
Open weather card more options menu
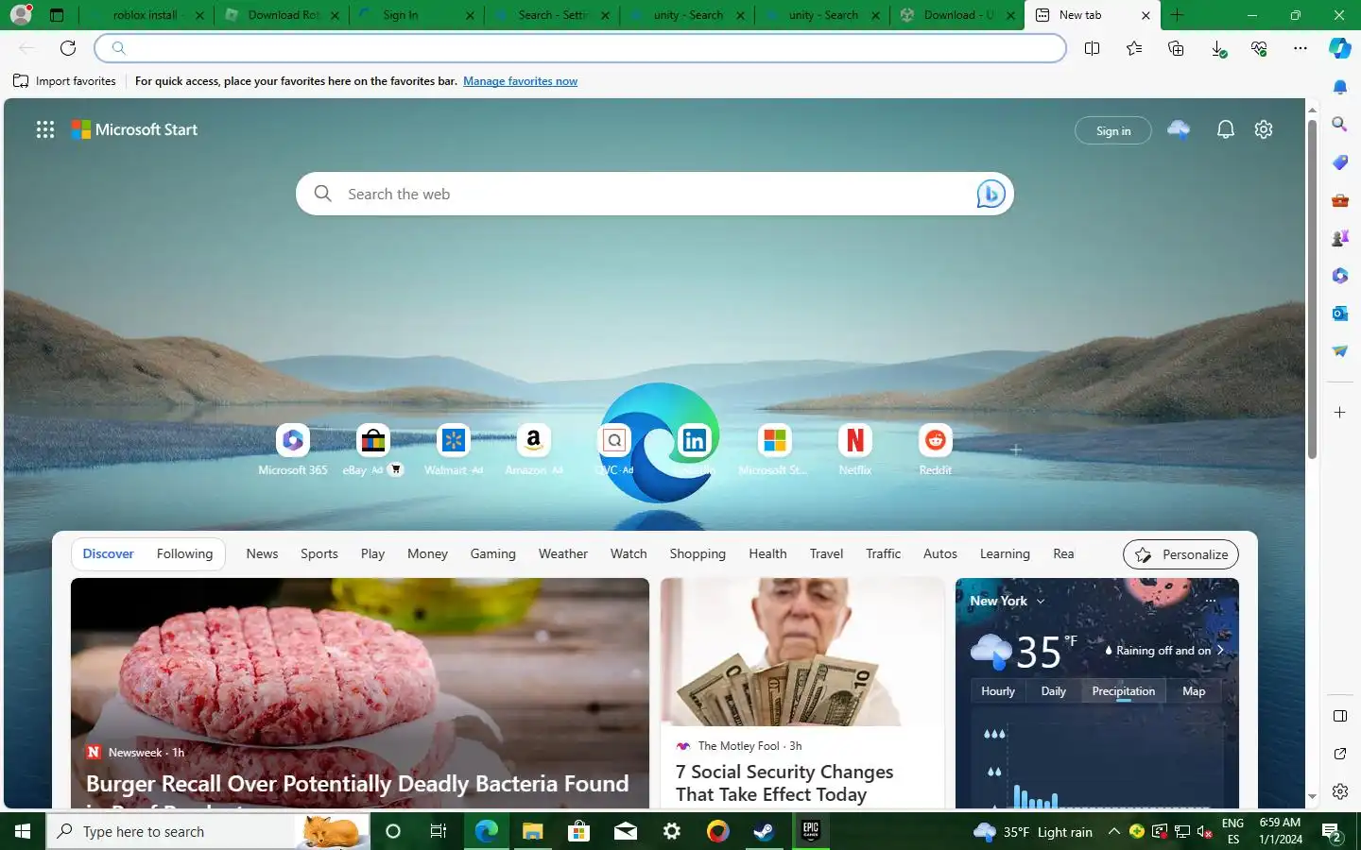(x=1211, y=601)
